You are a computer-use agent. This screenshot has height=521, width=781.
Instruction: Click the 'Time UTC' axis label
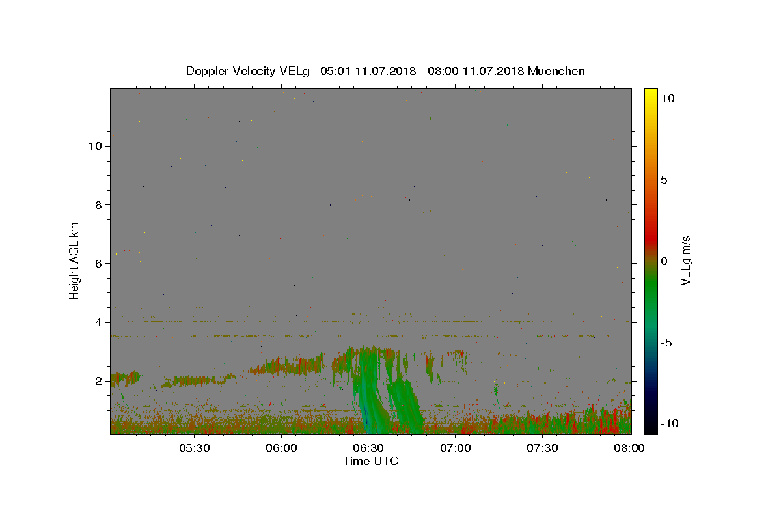[x=370, y=461]
